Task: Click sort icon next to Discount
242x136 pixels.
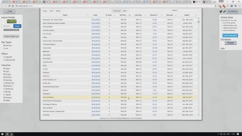Action: point(175,15)
